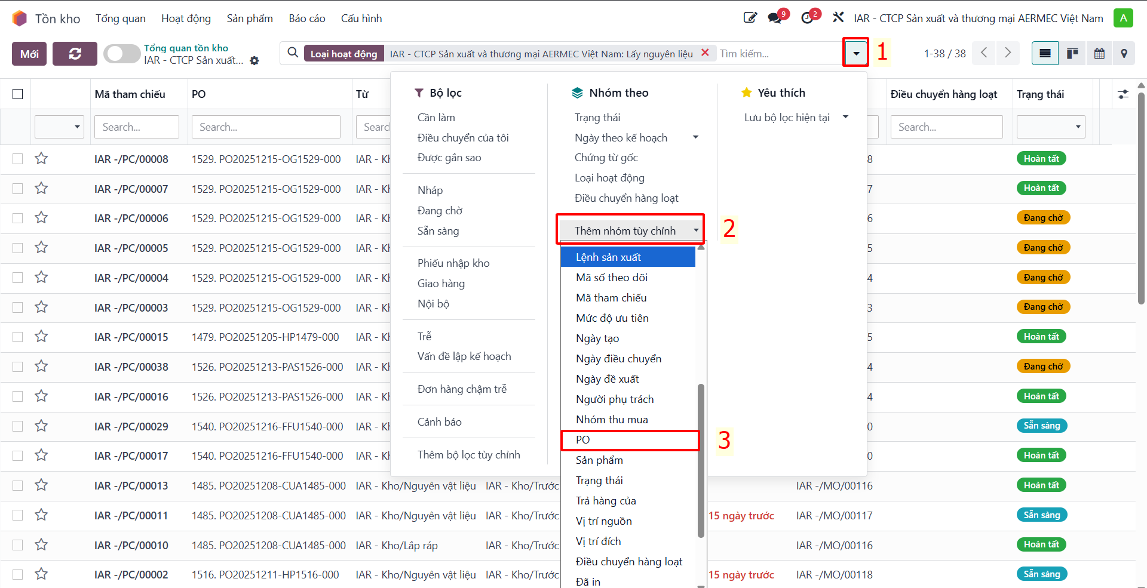
Task: Switch to kanban view
Action: click(x=1072, y=54)
